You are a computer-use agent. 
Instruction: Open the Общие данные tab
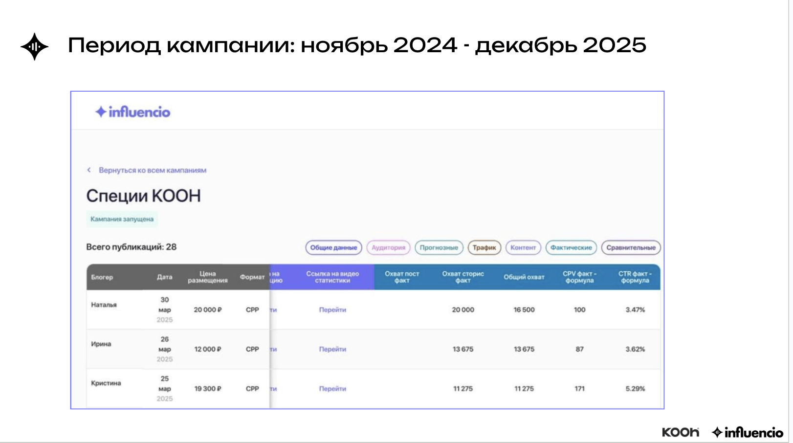tap(333, 247)
